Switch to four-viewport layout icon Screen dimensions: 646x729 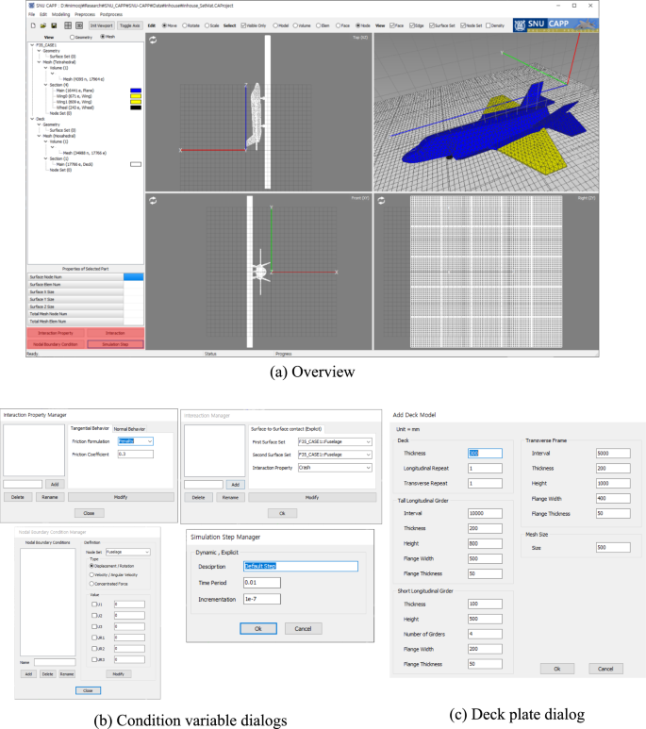[x=68, y=25]
